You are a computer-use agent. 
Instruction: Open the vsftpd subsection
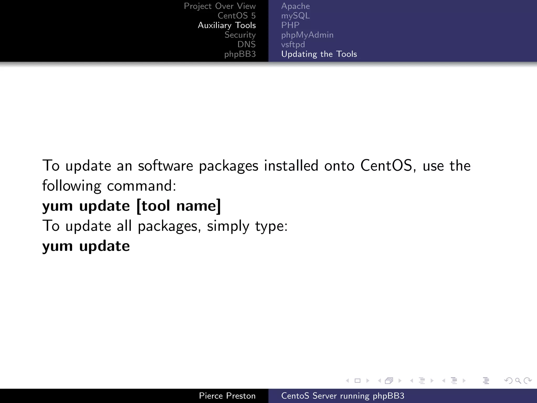tap(293, 45)
